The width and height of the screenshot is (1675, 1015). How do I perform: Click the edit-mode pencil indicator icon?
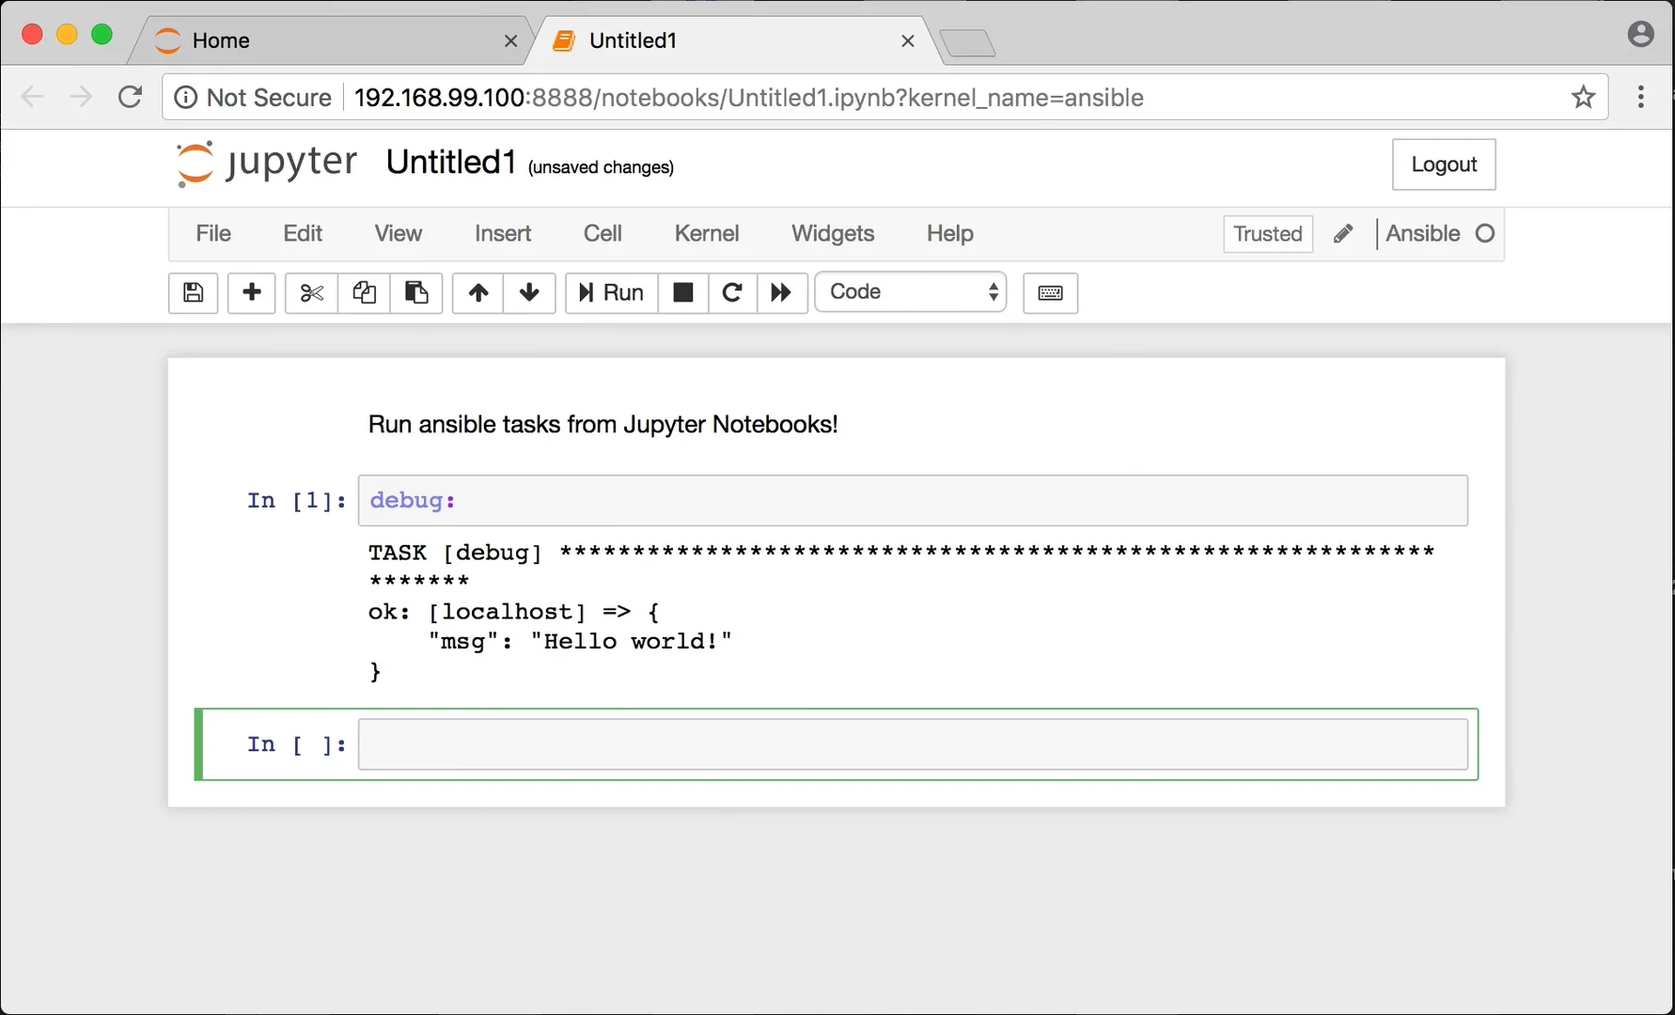(x=1343, y=233)
